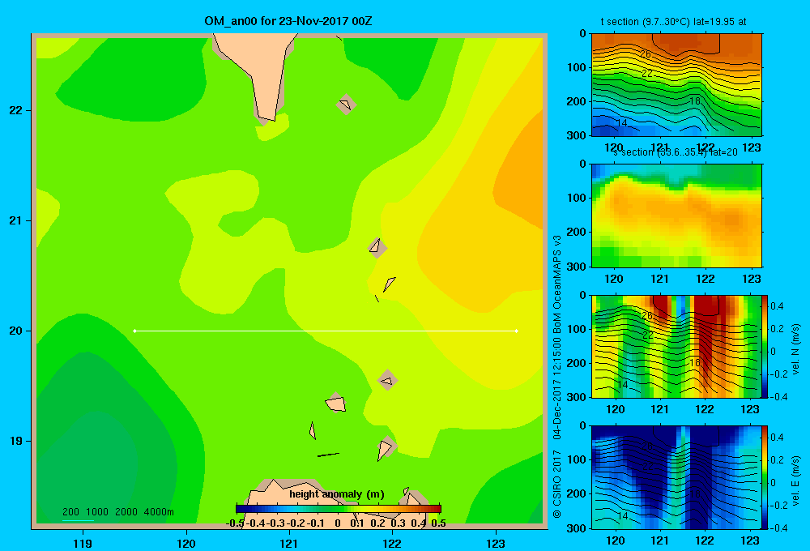
Task: Click depth label 0 on vel. E panel
Action: click(582, 426)
